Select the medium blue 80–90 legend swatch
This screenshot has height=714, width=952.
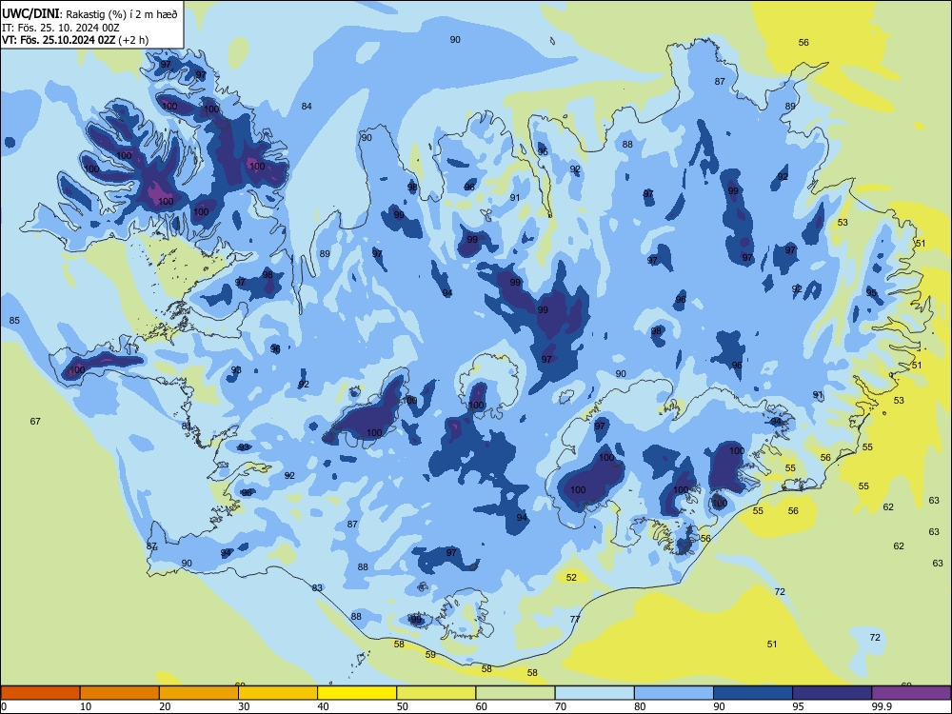674,693
